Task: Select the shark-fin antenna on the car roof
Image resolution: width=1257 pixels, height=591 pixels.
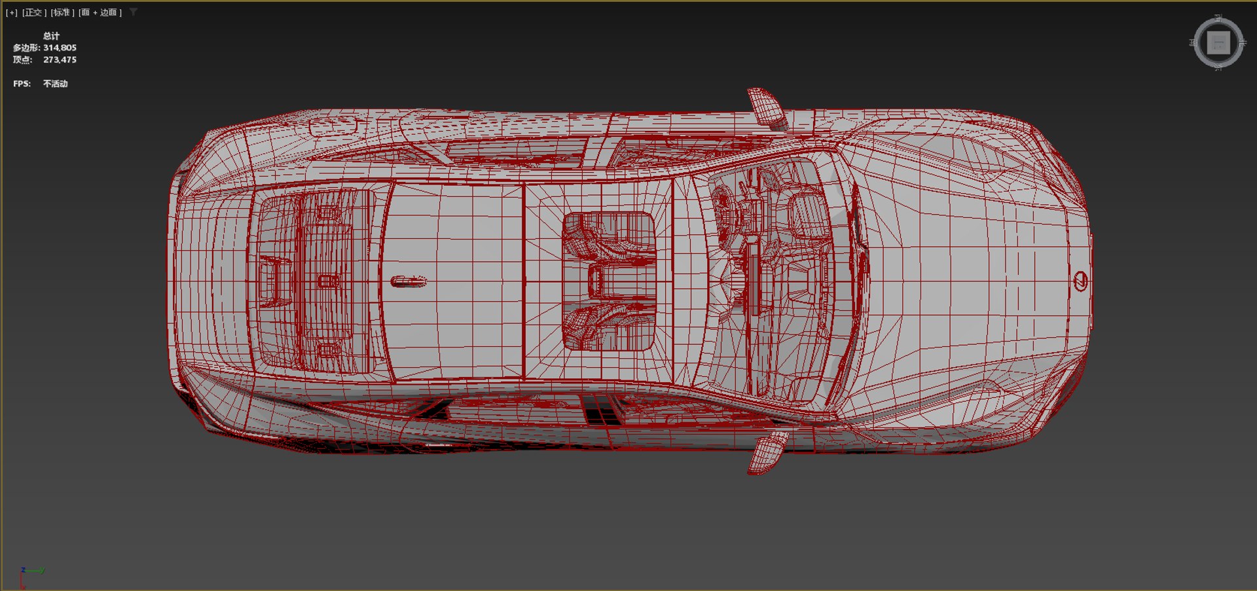Action: (409, 281)
